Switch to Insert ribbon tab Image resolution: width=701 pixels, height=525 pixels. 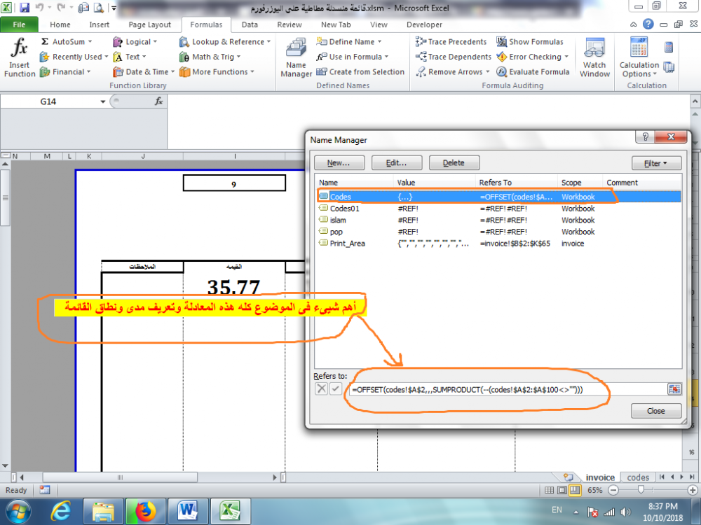coord(100,24)
